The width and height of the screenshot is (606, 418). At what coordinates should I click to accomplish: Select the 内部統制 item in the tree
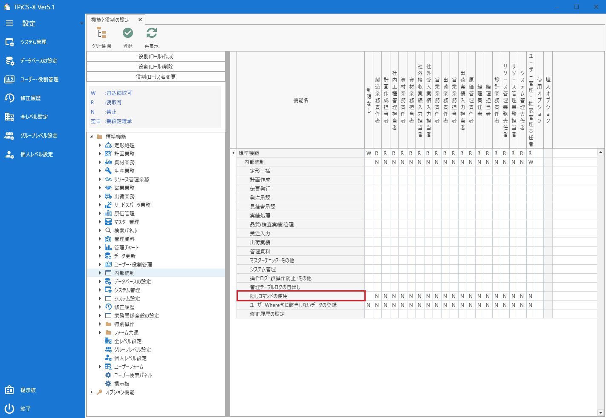pos(124,273)
